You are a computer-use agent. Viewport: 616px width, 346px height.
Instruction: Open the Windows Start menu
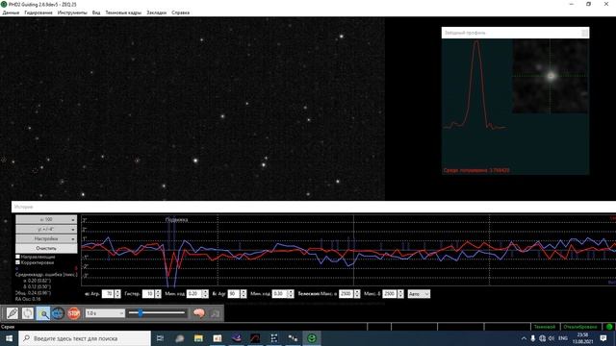[x=9, y=338]
